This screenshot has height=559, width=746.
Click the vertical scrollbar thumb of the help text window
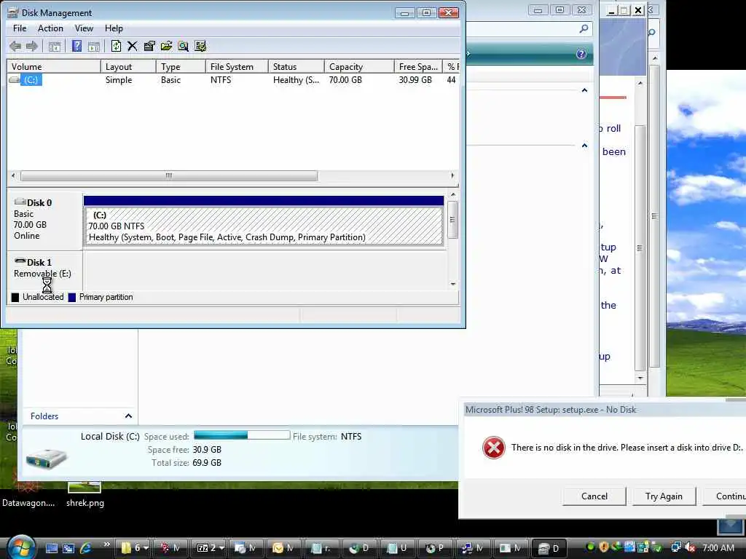click(640, 247)
